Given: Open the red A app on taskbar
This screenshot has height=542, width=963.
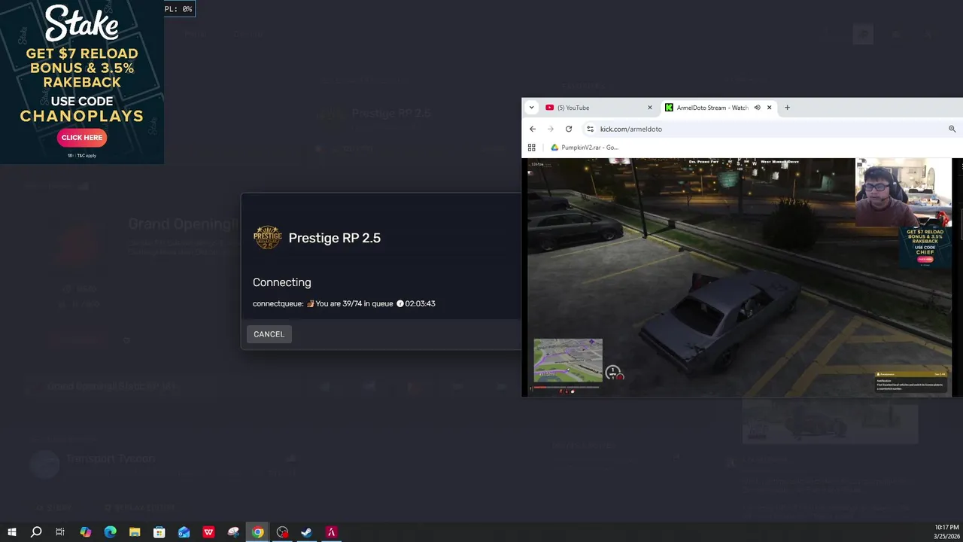Looking at the screenshot, I should pos(331,532).
